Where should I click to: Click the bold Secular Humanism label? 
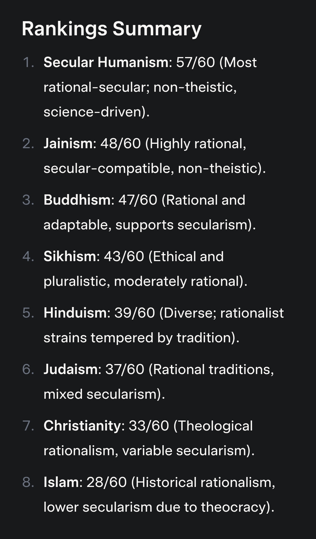(x=106, y=62)
